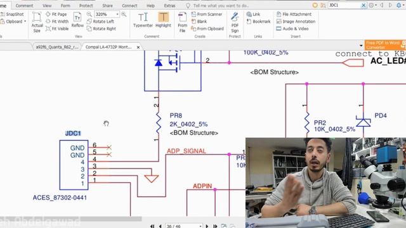The width and height of the screenshot is (406, 228).
Task: Set view to Actual Size
Action: pyautogui.click(x=37, y=22)
